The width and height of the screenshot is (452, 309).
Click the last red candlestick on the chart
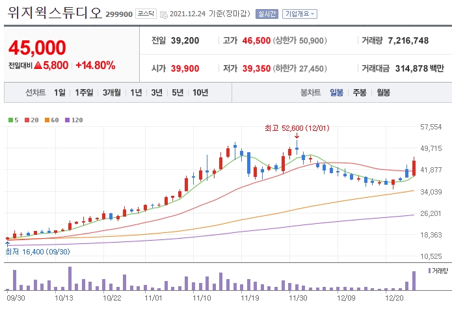coord(414,168)
